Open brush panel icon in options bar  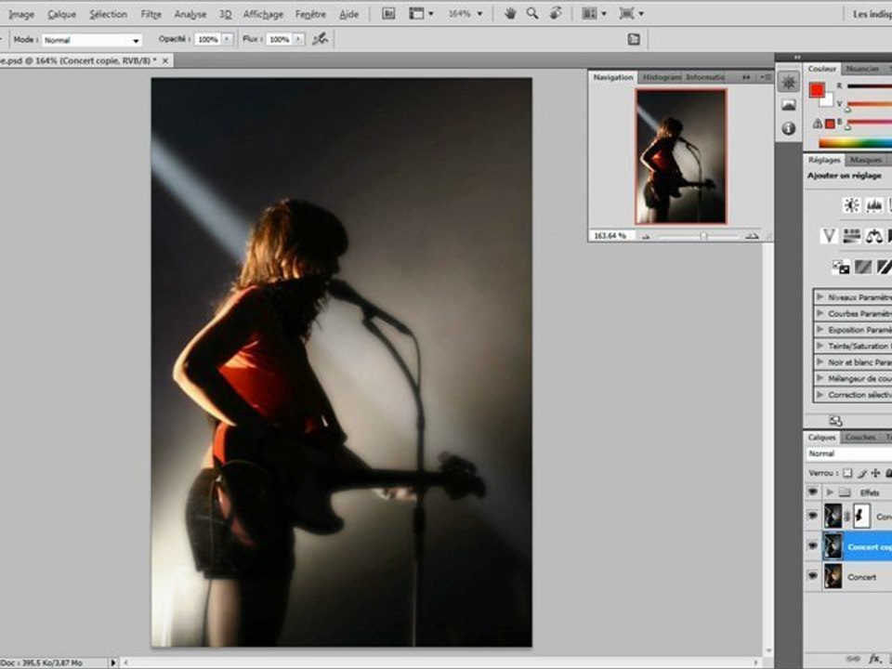coord(634,39)
